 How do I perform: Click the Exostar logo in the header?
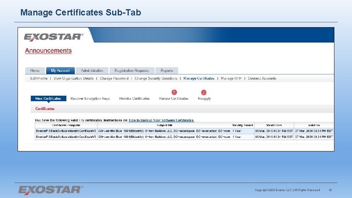pos(54,37)
